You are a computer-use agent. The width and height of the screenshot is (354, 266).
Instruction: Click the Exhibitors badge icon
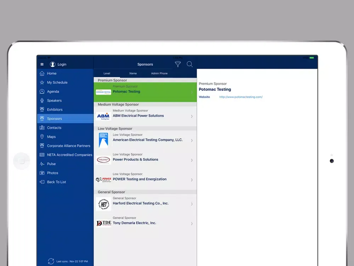(42, 110)
